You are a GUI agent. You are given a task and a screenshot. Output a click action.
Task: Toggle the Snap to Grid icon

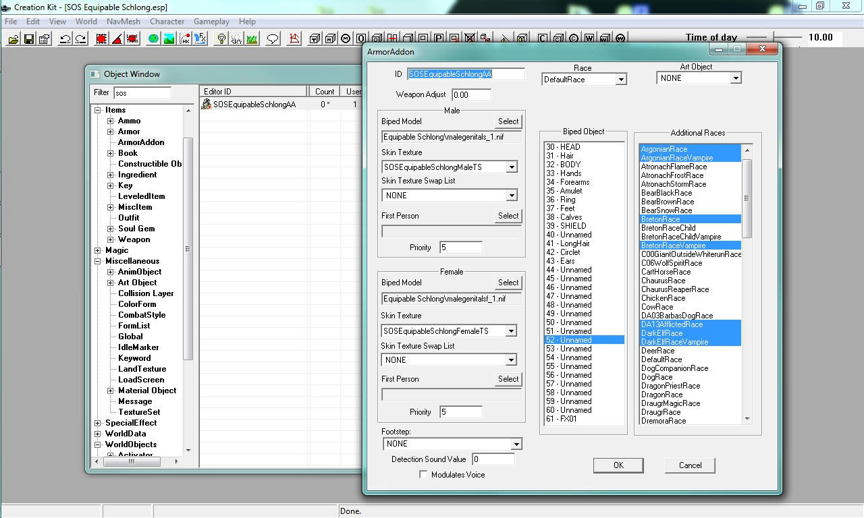pos(101,39)
